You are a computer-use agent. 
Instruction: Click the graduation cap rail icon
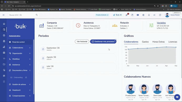click(x=4, y=58)
